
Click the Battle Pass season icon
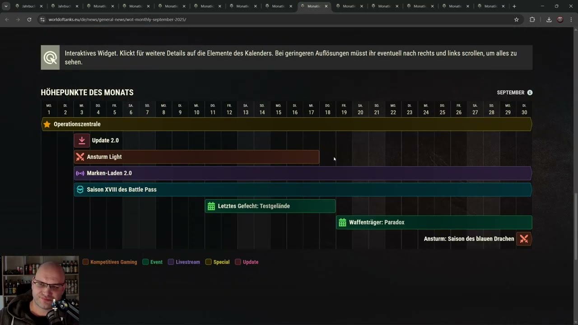click(80, 190)
